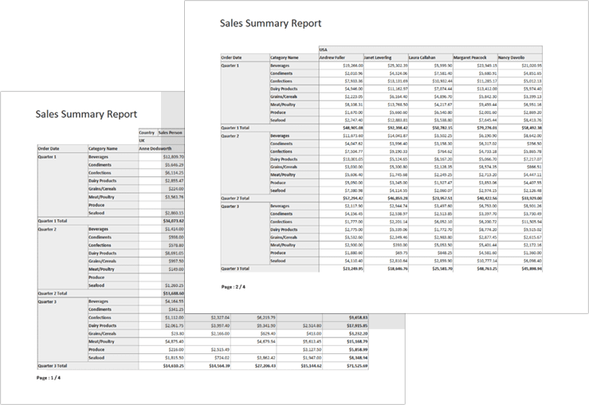The width and height of the screenshot is (589, 405).
Task: Click the "$71,525.69" grand total on page 1
Action: 357,366
